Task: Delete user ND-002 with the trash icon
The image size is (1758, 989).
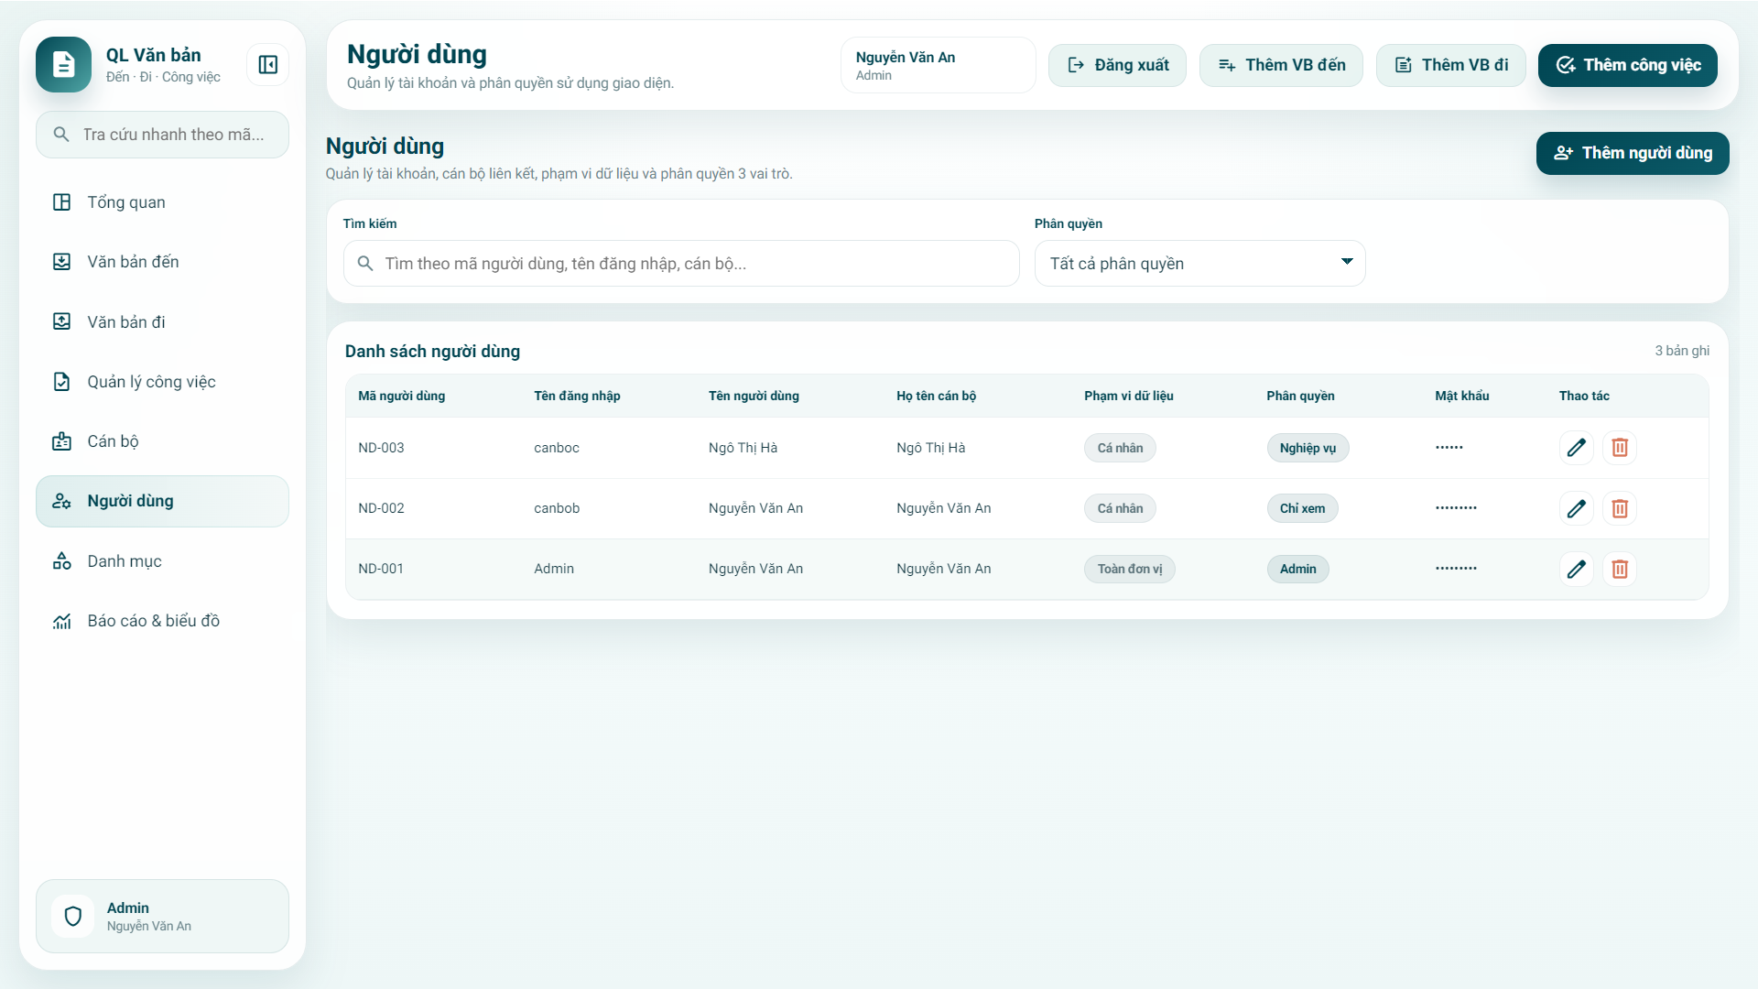Action: (x=1619, y=508)
